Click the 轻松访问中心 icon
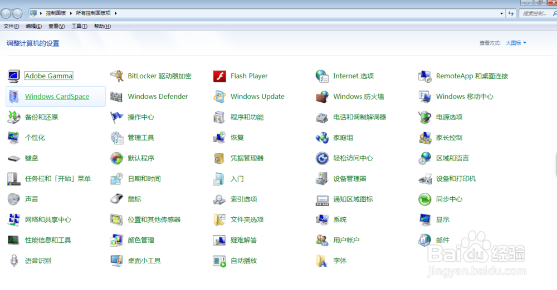 322,158
